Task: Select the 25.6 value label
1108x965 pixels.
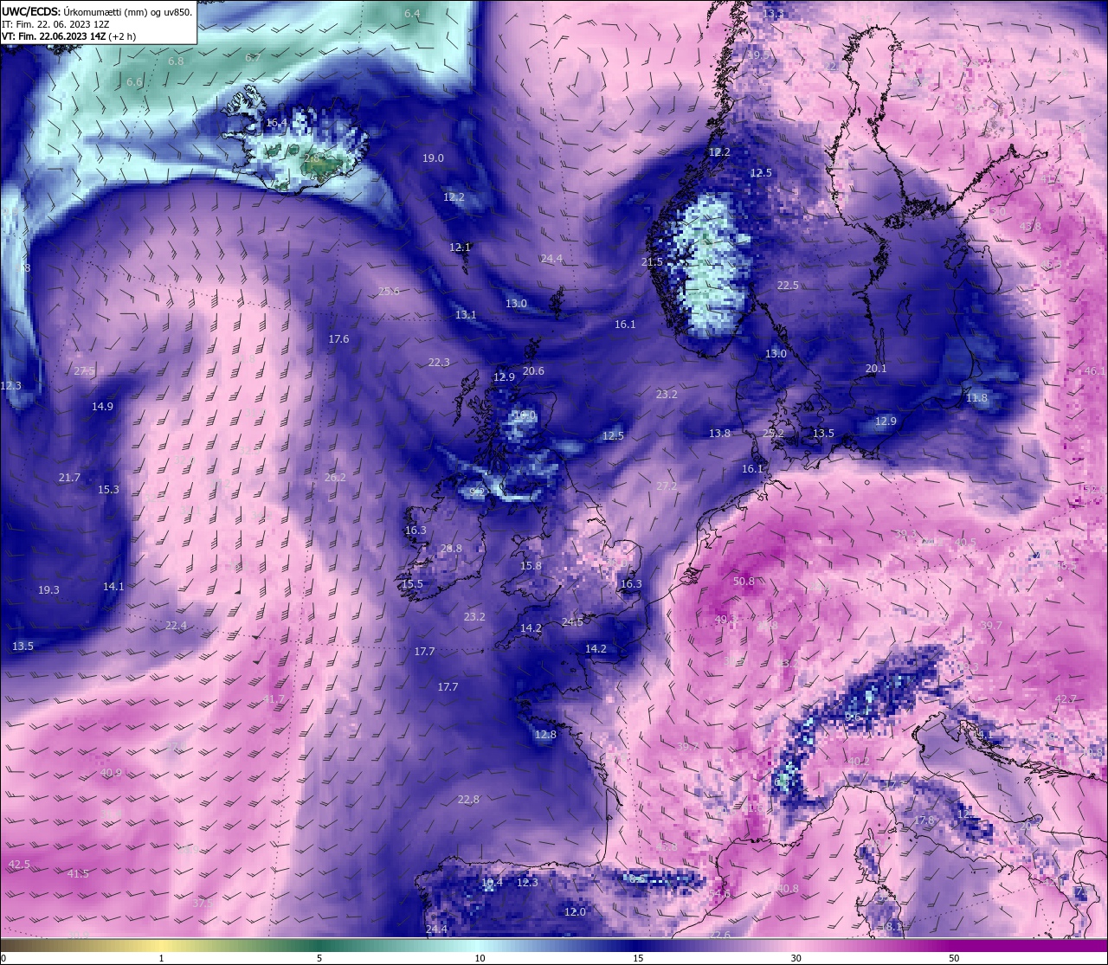Action: click(389, 292)
